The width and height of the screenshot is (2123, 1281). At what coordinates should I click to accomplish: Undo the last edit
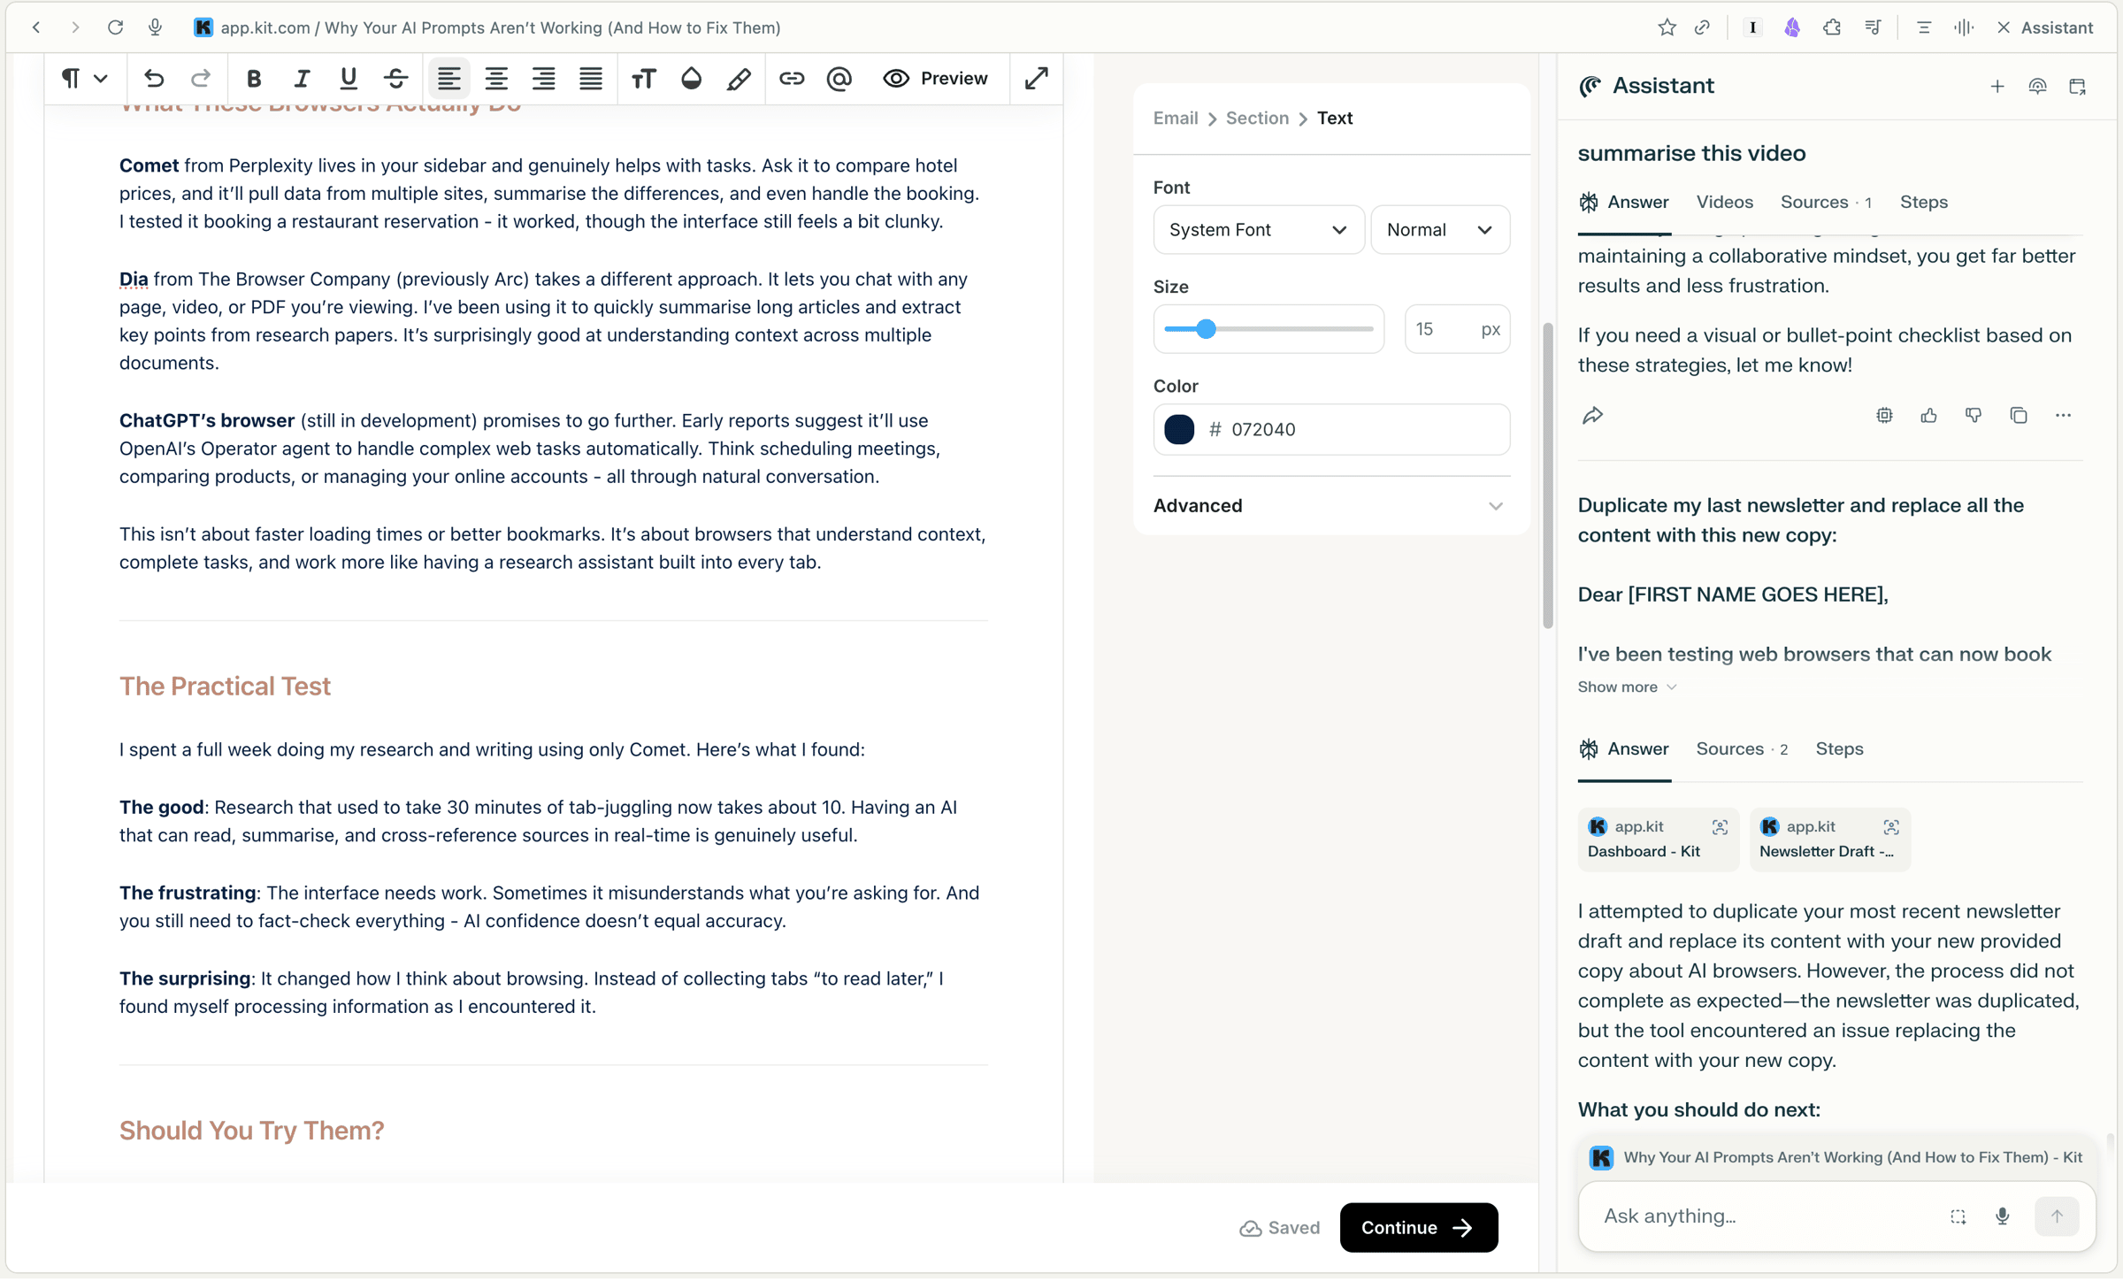(x=154, y=79)
